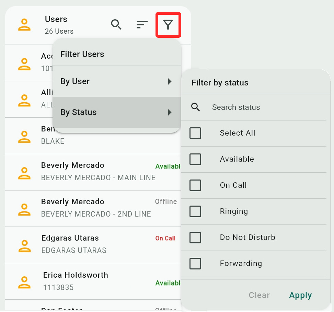Choose By User filter menu item

(117, 81)
